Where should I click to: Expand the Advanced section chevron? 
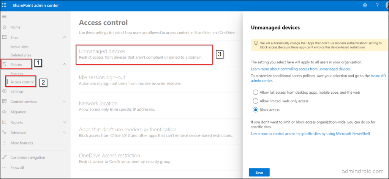(x=64, y=132)
